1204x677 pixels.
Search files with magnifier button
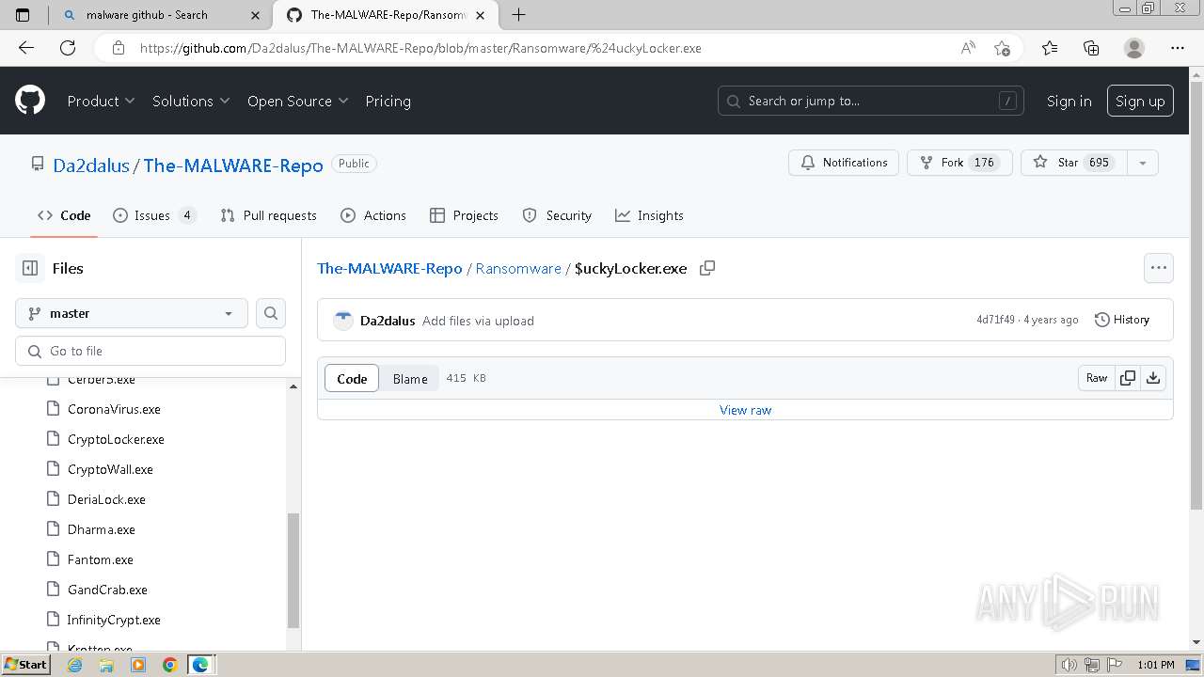point(271,313)
